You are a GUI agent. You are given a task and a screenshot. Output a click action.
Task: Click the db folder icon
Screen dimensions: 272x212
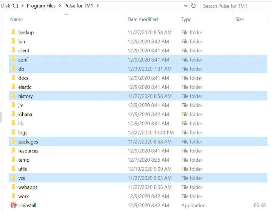13,68
